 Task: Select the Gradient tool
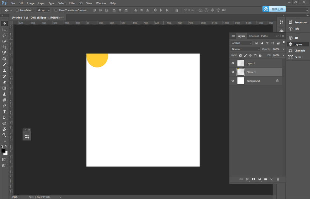click(4, 88)
